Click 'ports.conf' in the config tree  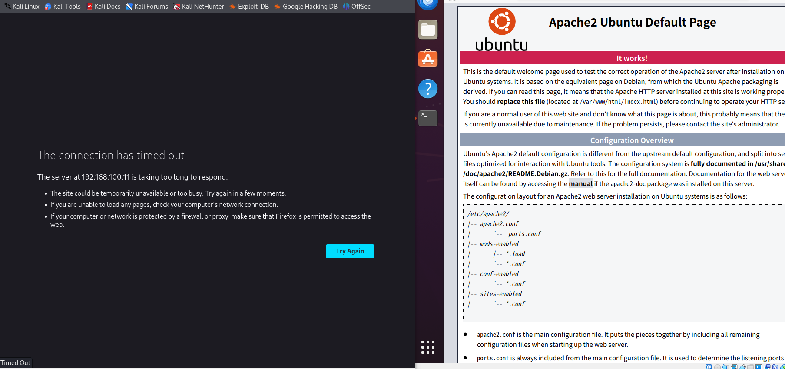tap(524, 234)
